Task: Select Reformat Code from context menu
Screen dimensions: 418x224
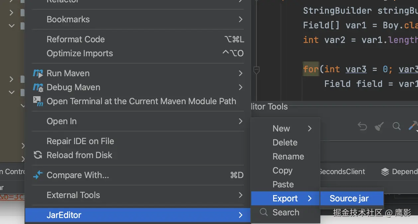Action: (x=76, y=39)
